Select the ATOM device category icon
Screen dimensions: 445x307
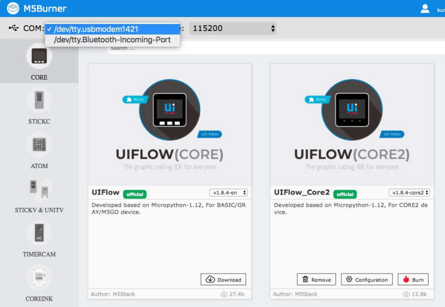click(x=39, y=144)
